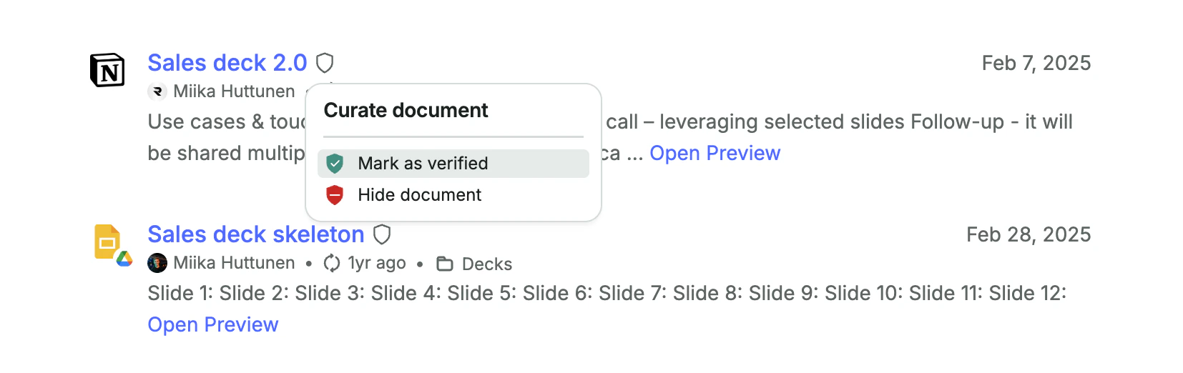Image resolution: width=1183 pixels, height=373 pixels.
Task: Click shield icon next to Sales deck 2.0
Action: click(325, 63)
